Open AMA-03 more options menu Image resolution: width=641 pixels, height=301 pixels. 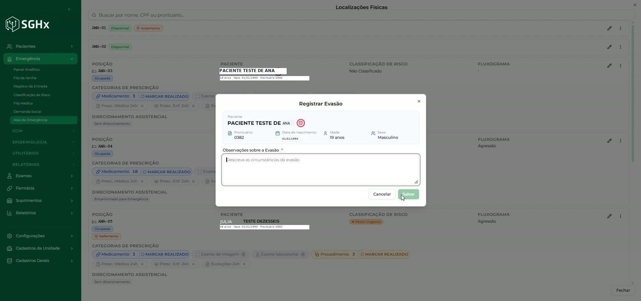[x=621, y=66]
